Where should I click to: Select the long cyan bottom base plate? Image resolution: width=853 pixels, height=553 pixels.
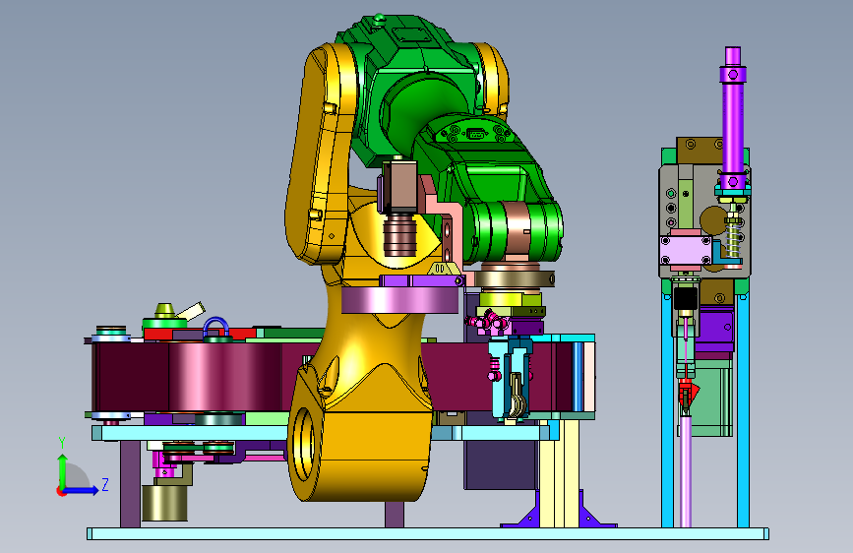(x=428, y=533)
